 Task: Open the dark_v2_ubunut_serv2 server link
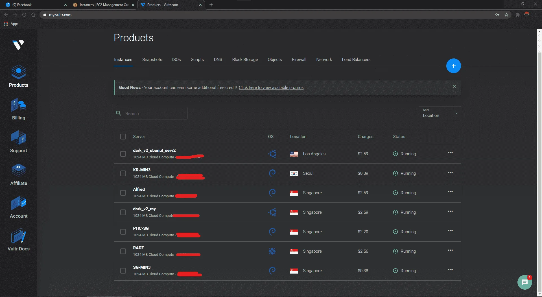[x=154, y=150]
